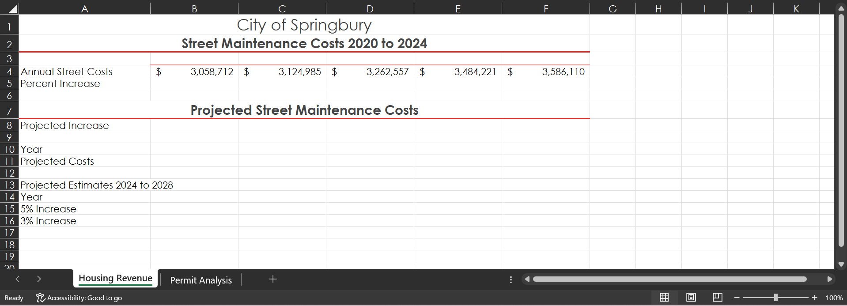Click the zoom out minus button
Image resolution: width=847 pixels, height=306 pixels.
[x=737, y=298]
